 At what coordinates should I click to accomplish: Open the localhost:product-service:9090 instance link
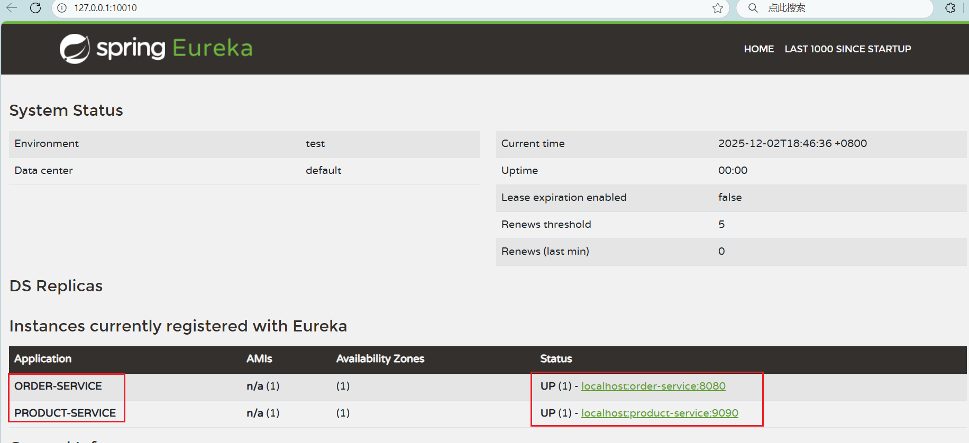[660, 413]
